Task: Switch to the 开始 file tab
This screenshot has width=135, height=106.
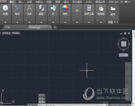Action: click(8, 27)
